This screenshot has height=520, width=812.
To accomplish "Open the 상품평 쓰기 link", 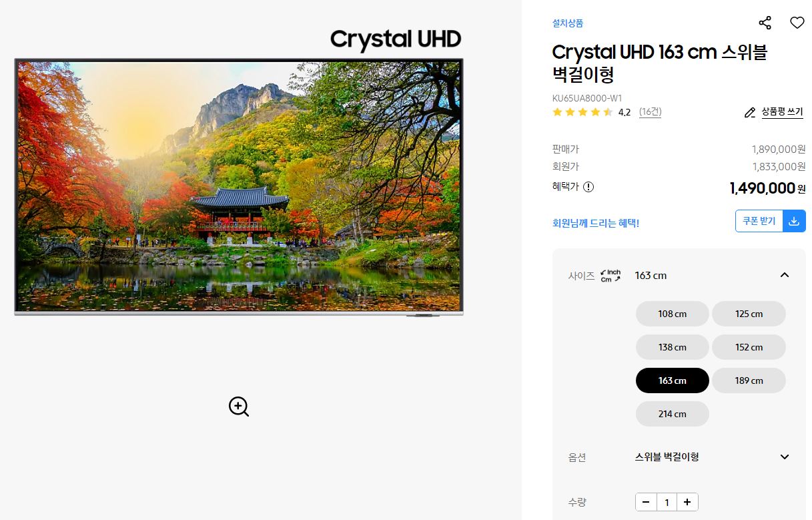I will (783, 112).
